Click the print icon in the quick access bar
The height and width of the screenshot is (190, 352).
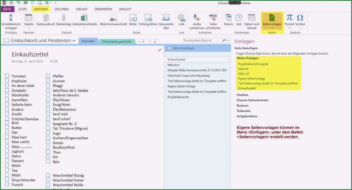click(26, 3)
